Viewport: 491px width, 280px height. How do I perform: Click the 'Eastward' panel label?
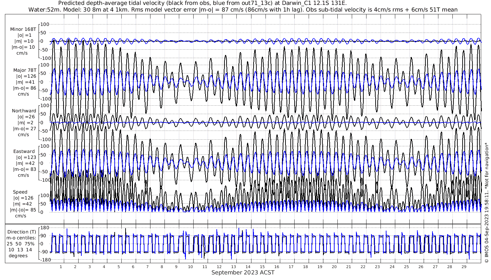coord(24,152)
